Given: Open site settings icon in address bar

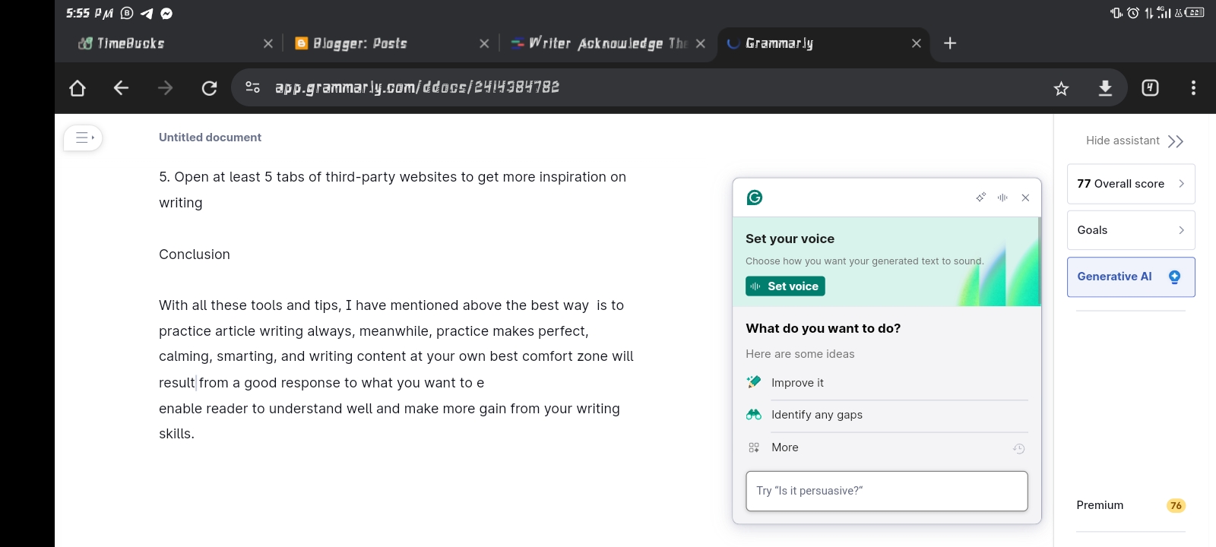Looking at the screenshot, I should pyautogui.click(x=253, y=87).
